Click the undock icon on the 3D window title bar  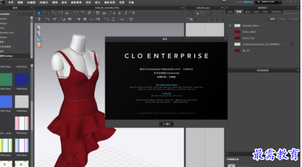(x=182, y=8)
